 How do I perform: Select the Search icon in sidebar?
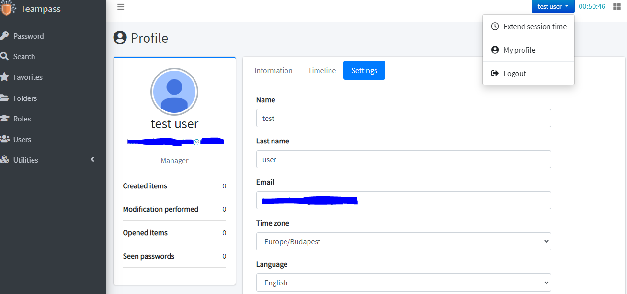[9, 56]
